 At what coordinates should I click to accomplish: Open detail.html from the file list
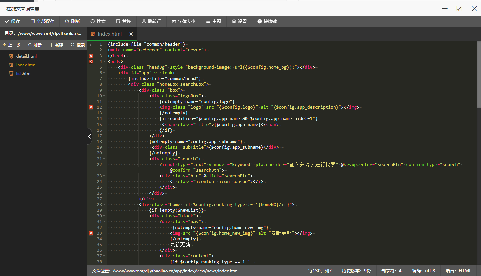(x=26, y=56)
